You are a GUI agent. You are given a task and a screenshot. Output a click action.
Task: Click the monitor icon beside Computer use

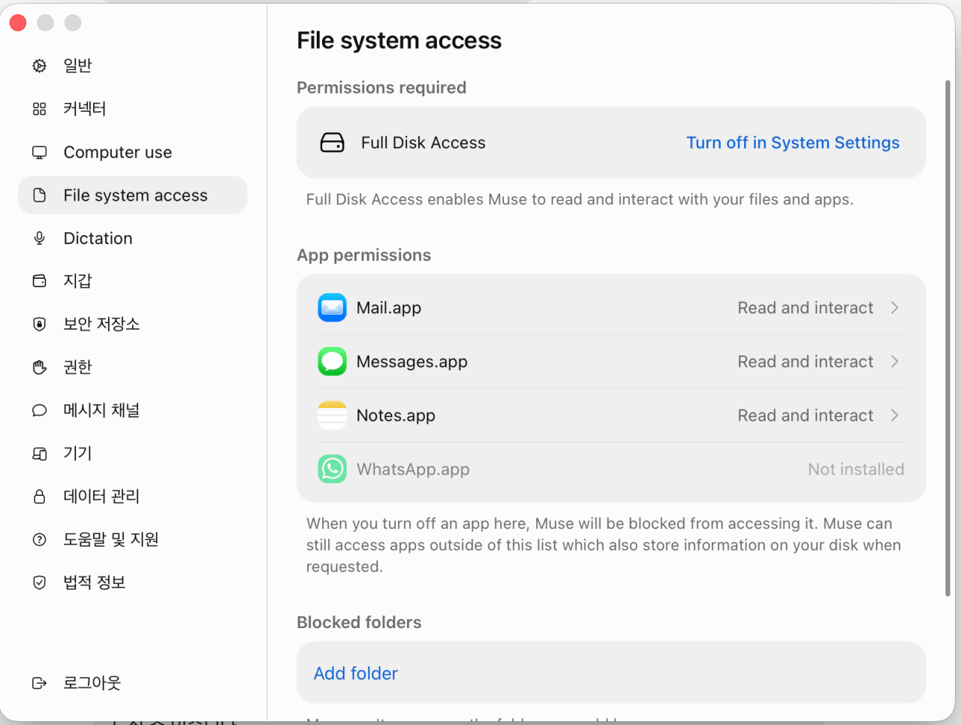click(40, 153)
